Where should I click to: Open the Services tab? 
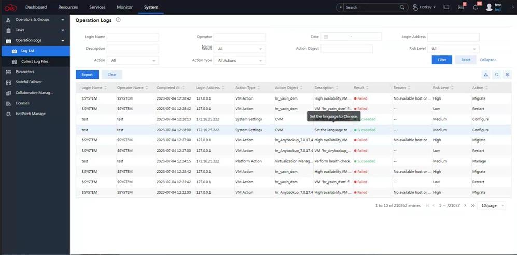tap(97, 7)
